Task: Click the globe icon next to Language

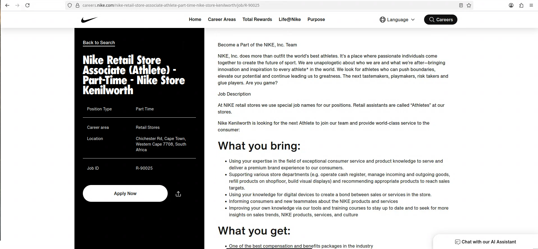Action: point(383,20)
